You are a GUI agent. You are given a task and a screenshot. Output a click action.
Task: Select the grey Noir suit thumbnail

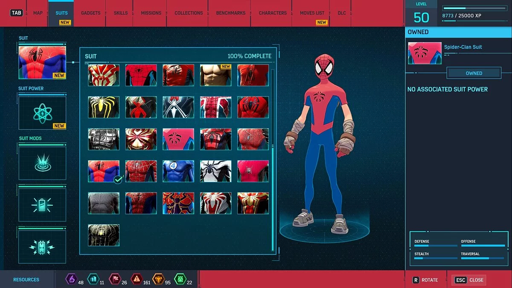pyautogui.click(x=104, y=203)
